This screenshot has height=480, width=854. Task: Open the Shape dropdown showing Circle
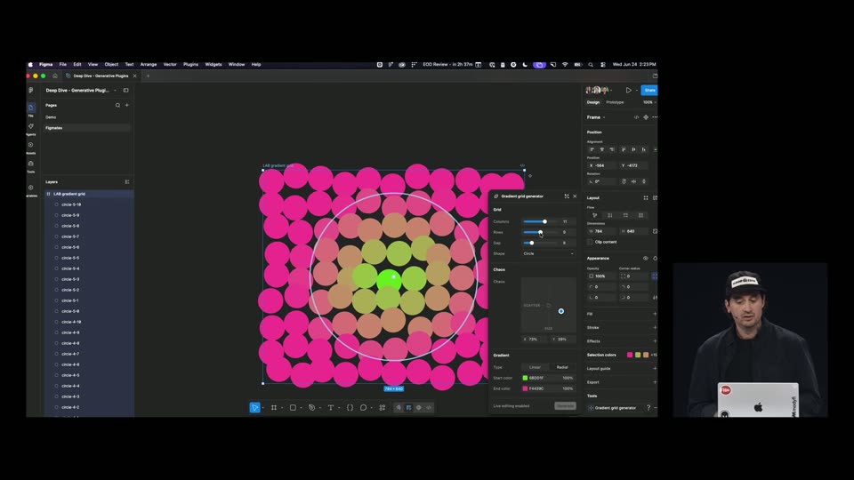(548, 253)
